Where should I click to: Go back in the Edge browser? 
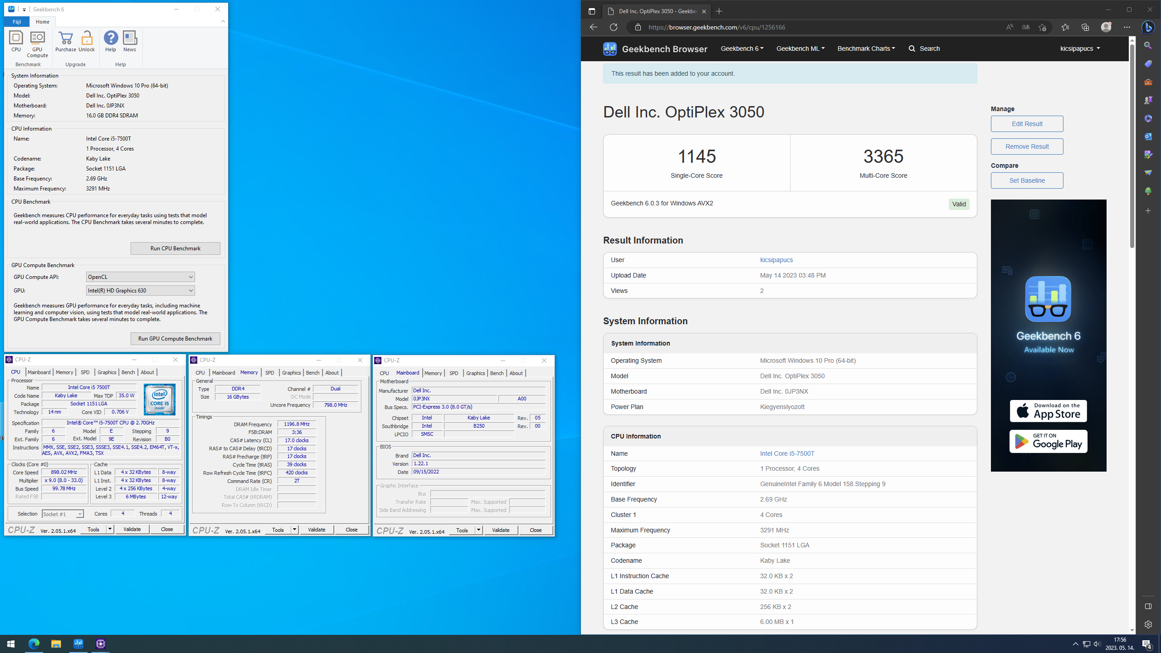pyautogui.click(x=593, y=27)
